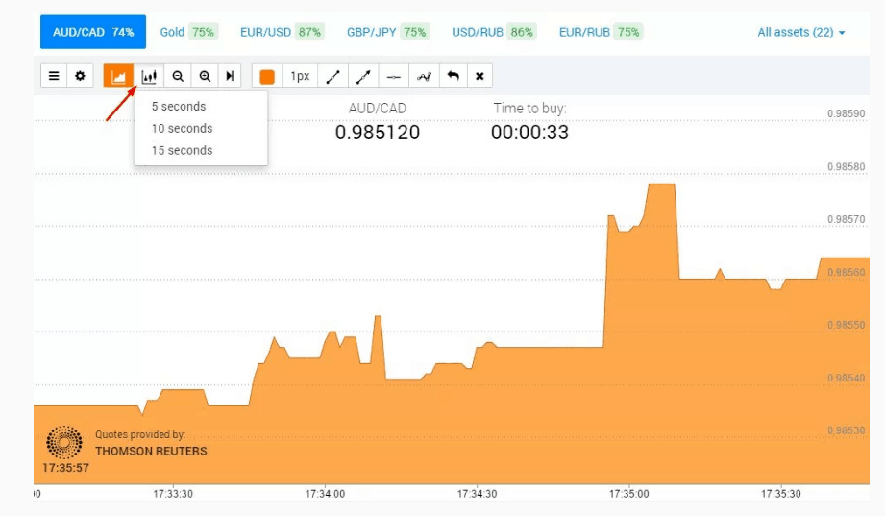The width and height of the screenshot is (885, 516).
Task: Zoom in the chart
Action: 205,76
